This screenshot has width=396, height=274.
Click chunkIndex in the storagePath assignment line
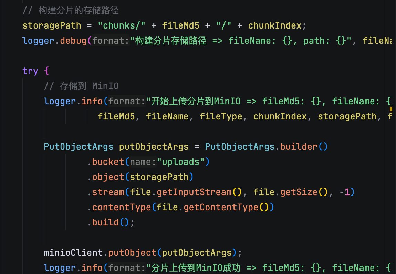(x=275, y=25)
